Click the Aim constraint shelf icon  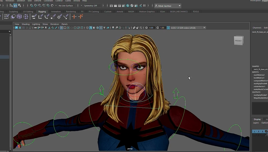coord(59,16)
